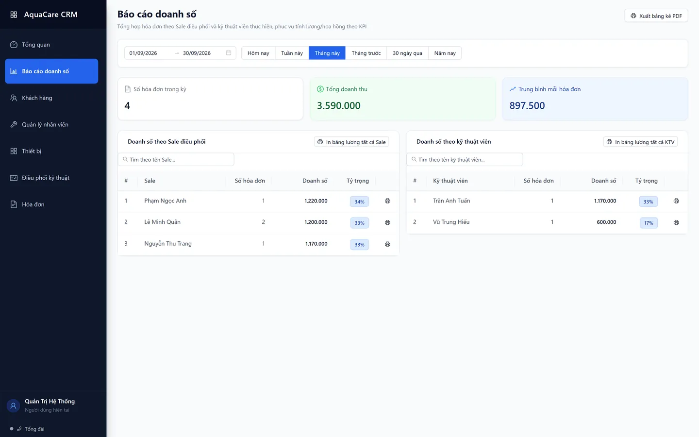This screenshot has height=437, width=699.
Task: Click document icon on invoice count card
Action: pos(128,89)
